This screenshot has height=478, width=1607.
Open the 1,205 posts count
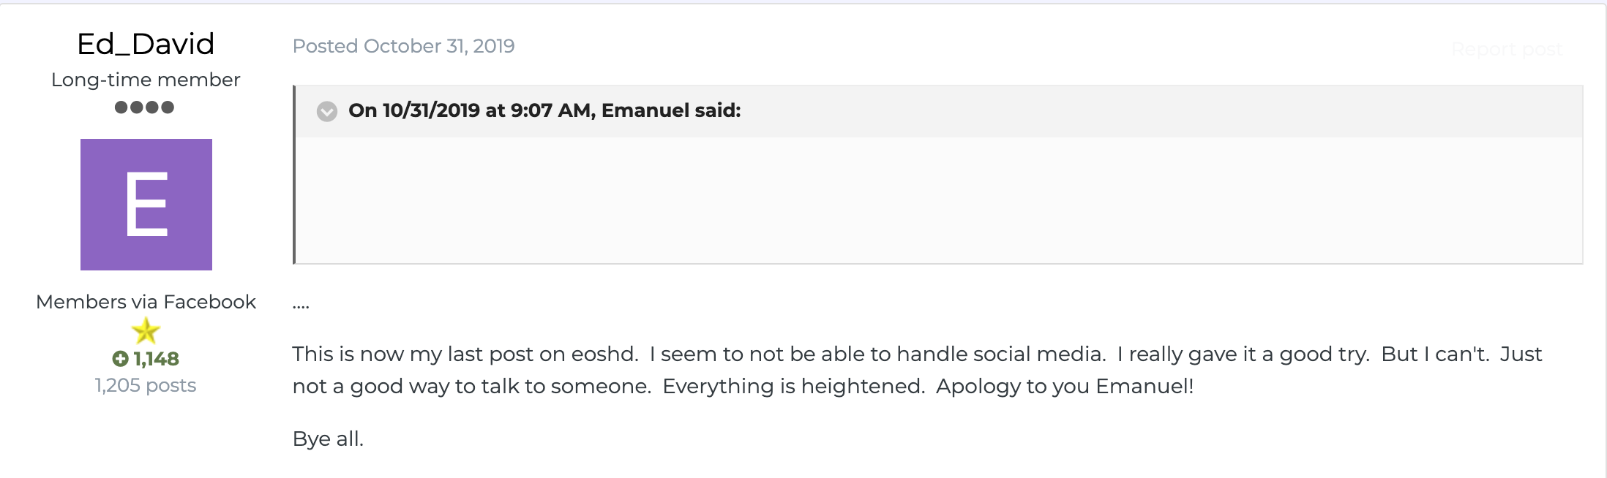pos(146,385)
